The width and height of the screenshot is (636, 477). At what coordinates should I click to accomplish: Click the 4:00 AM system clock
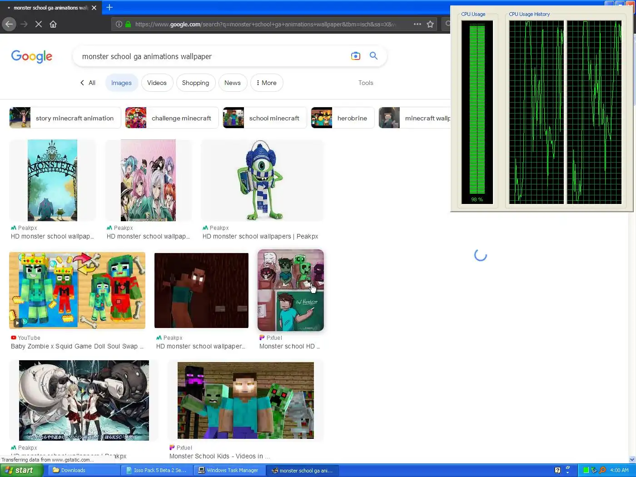click(619, 470)
